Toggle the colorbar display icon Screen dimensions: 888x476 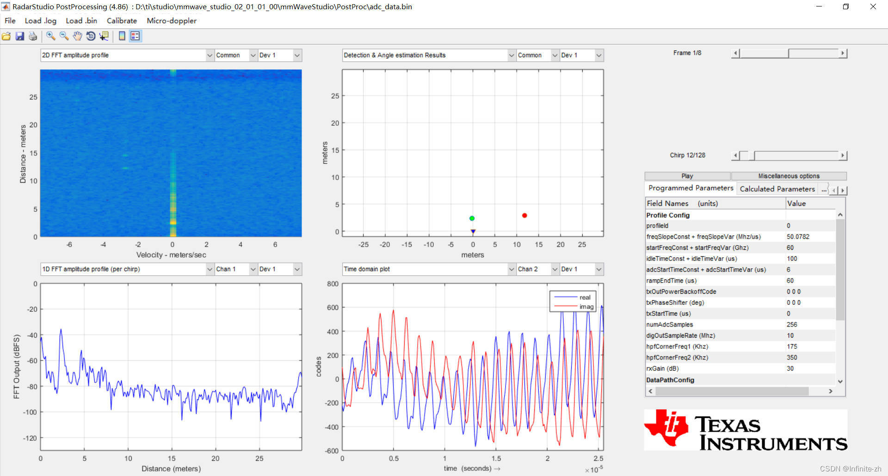[x=121, y=36]
